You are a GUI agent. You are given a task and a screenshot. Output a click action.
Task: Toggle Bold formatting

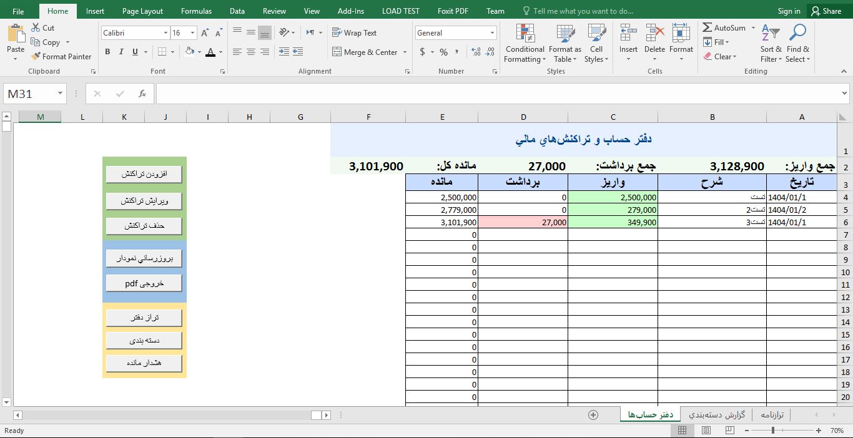[107, 52]
